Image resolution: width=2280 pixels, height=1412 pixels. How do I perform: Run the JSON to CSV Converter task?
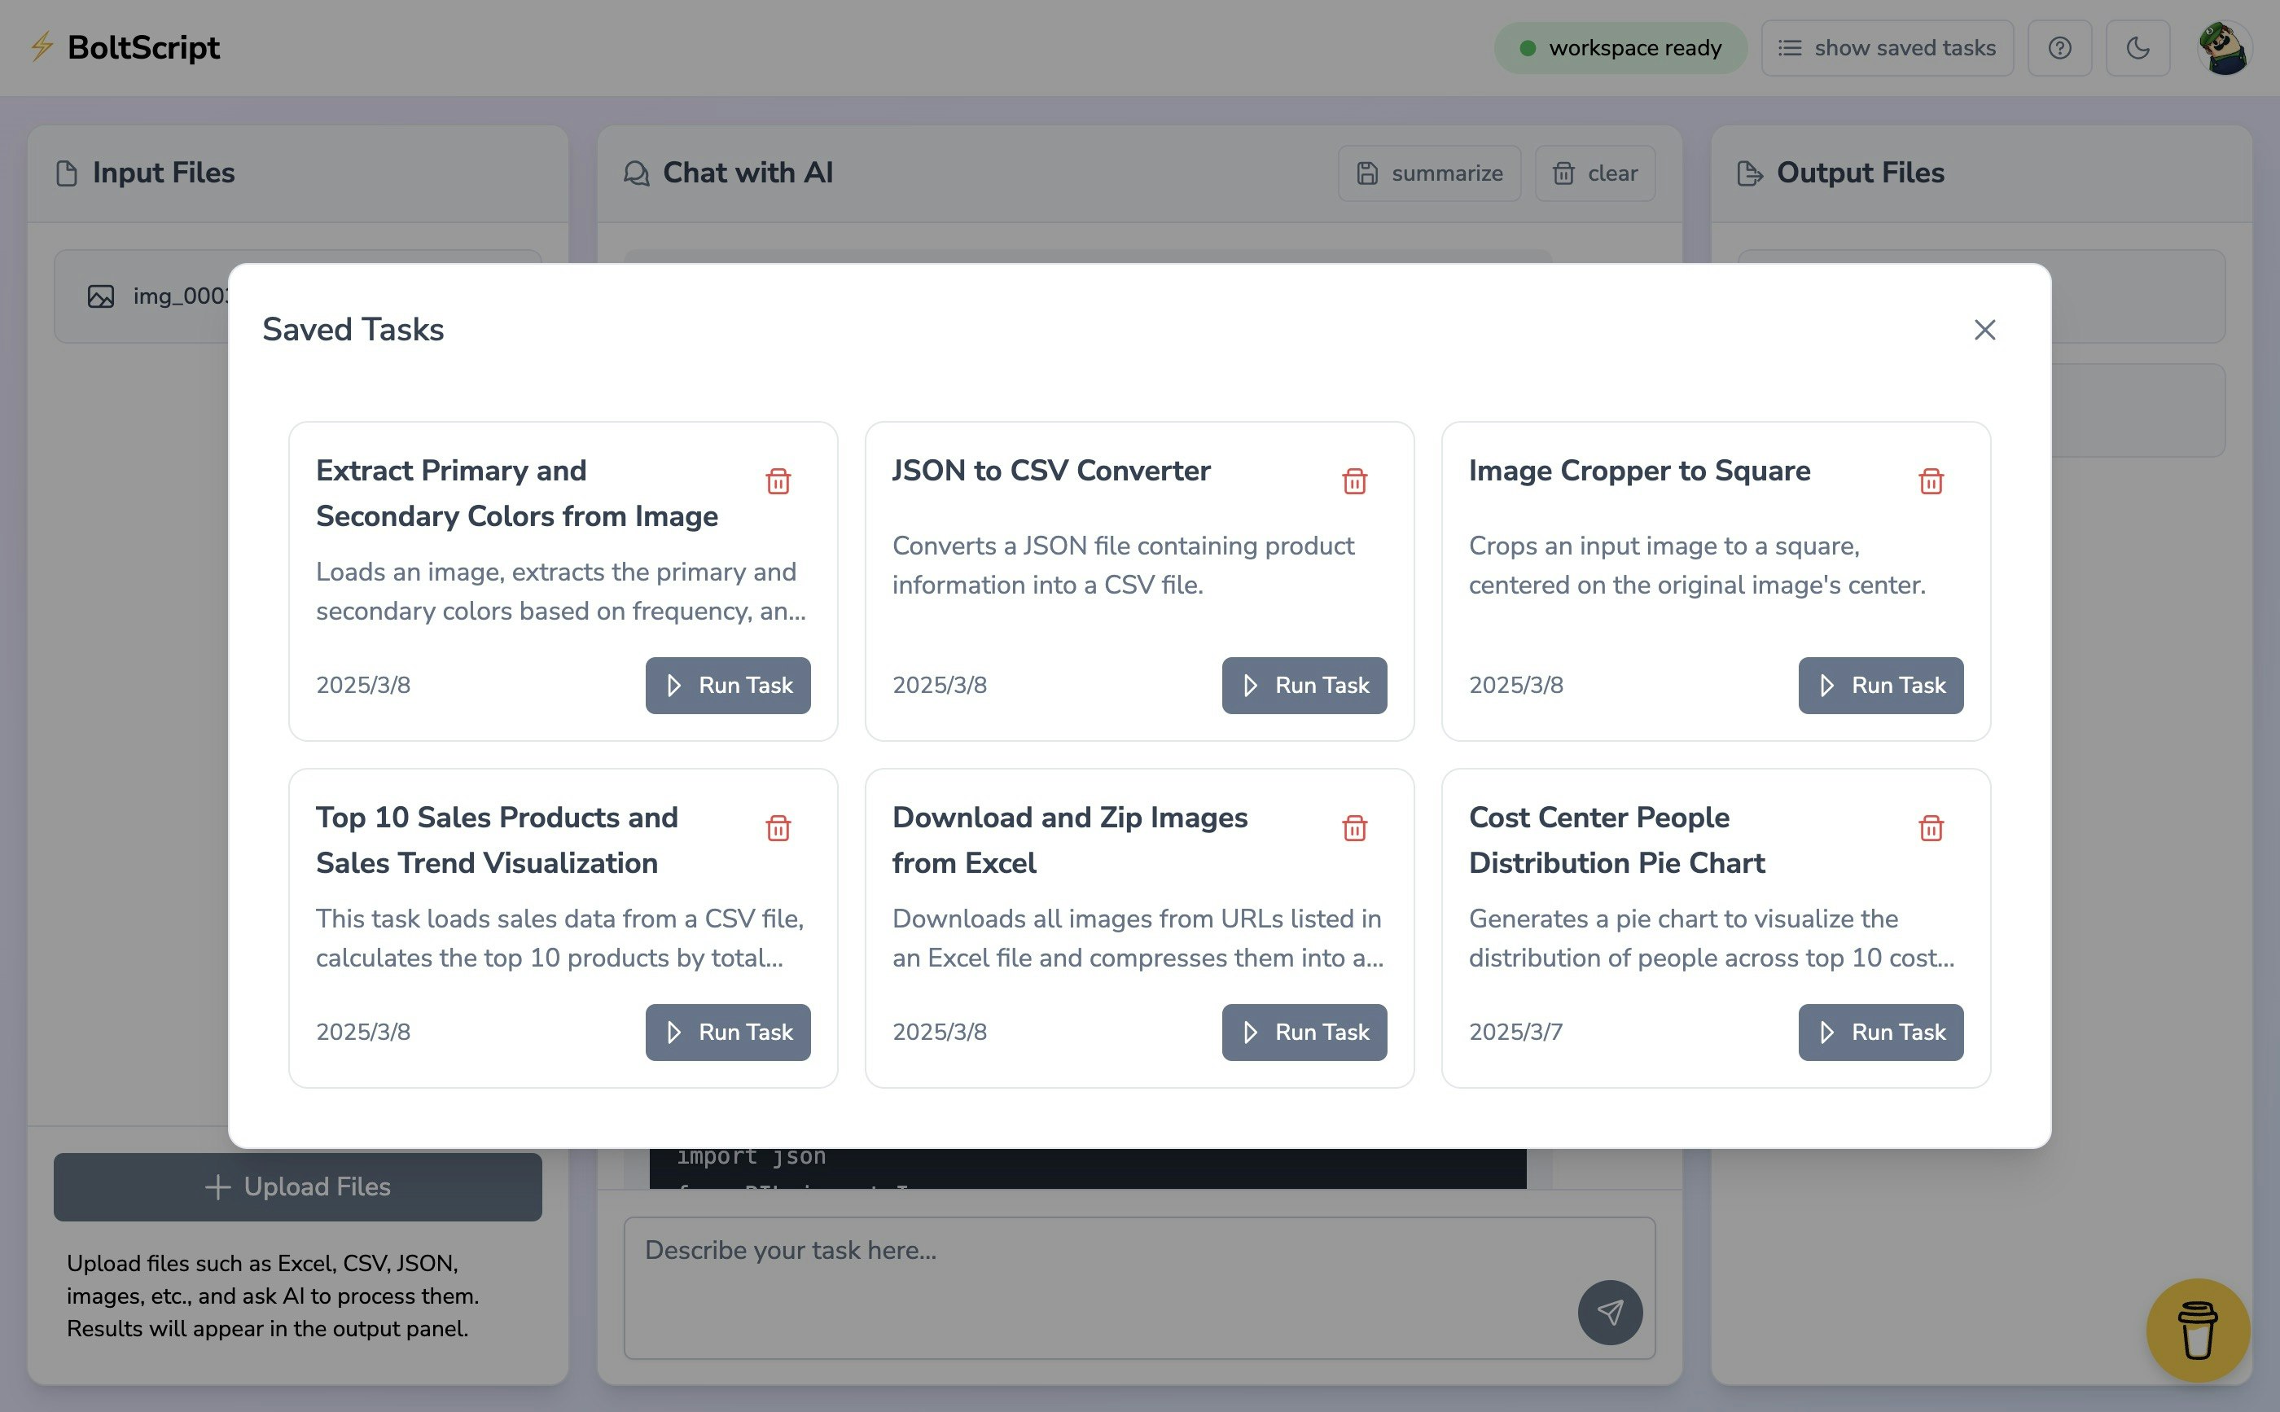[1304, 686]
